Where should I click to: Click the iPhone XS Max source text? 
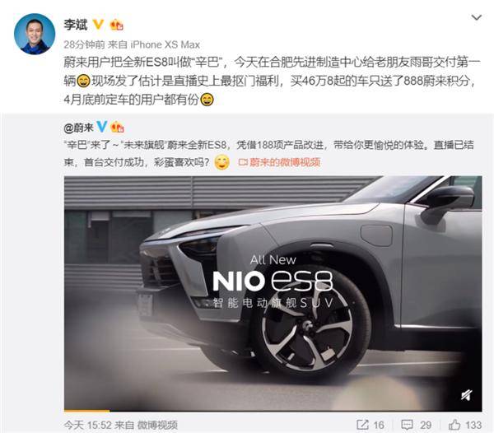coord(165,44)
